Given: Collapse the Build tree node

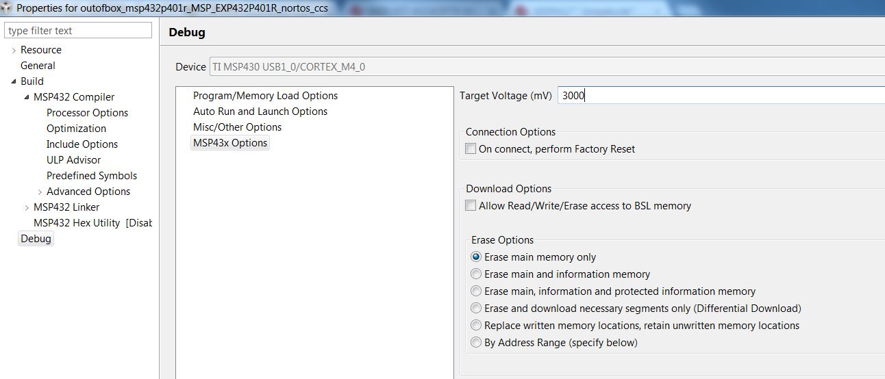Looking at the screenshot, I should pyautogui.click(x=14, y=81).
